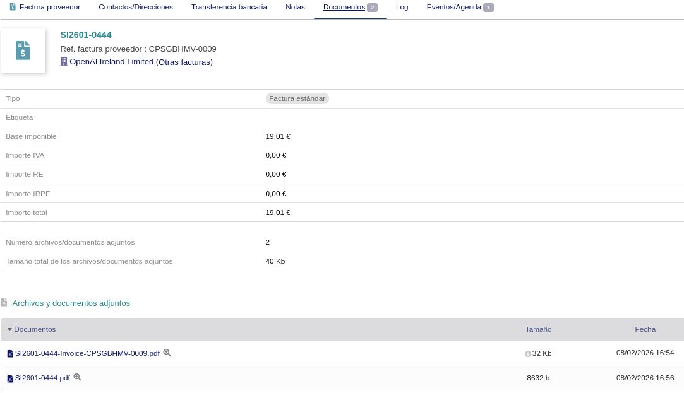Viewport: 684px width, 393px height.
Task: Open the Eventos/Agenda tab
Action: coord(453,7)
